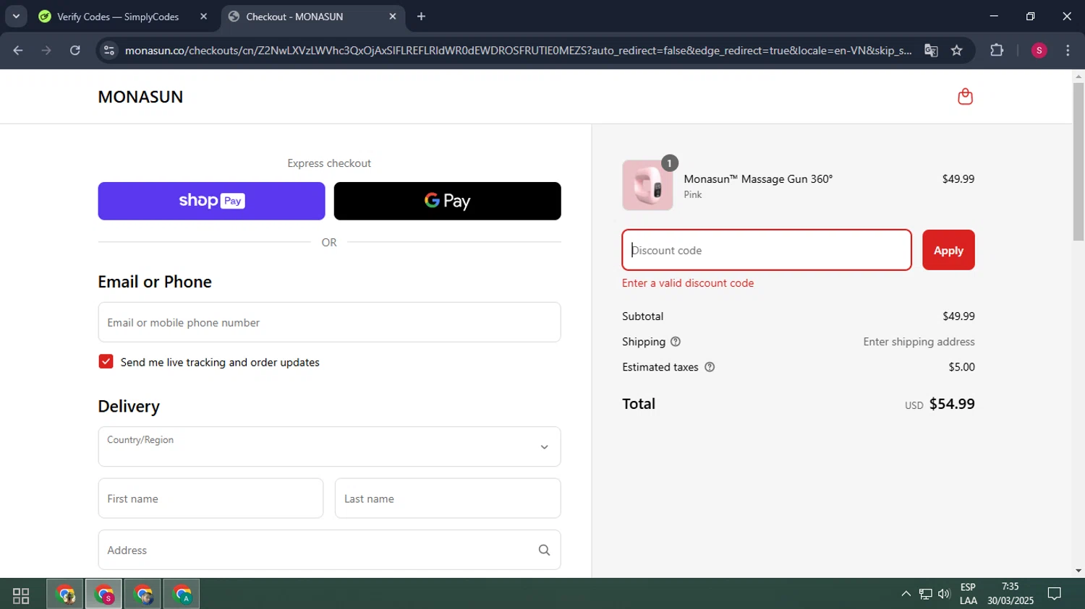Click the translate page icon
The width and height of the screenshot is (1085, 609).
[931, 51]
